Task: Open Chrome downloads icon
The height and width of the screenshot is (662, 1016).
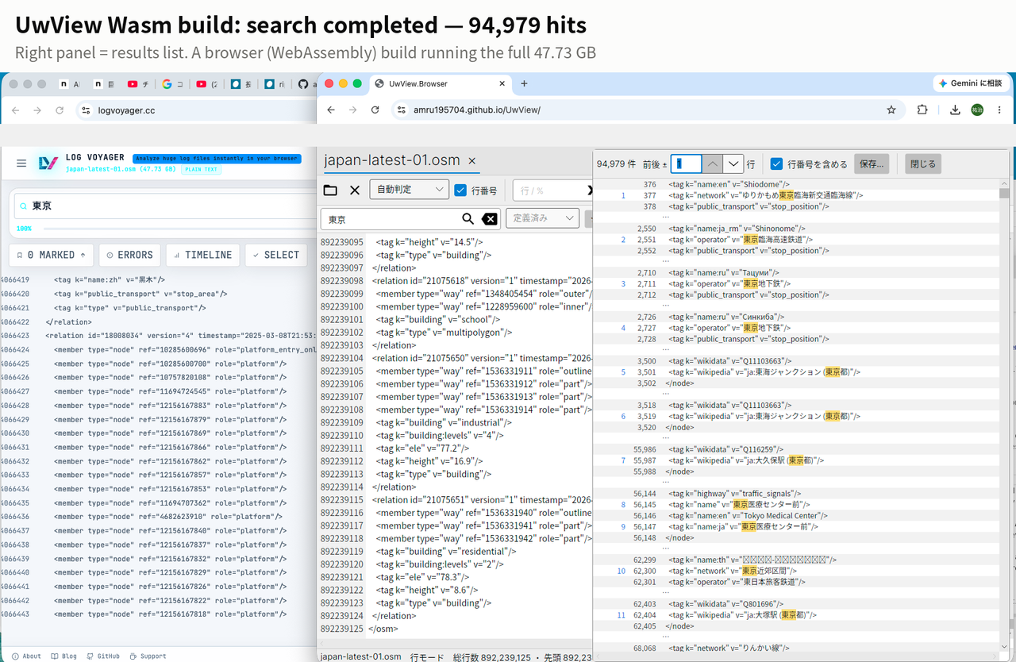Action: tap(955, 110)
